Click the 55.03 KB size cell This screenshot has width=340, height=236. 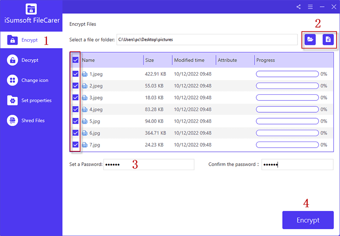pyautogui.click(x=154, y=85)
